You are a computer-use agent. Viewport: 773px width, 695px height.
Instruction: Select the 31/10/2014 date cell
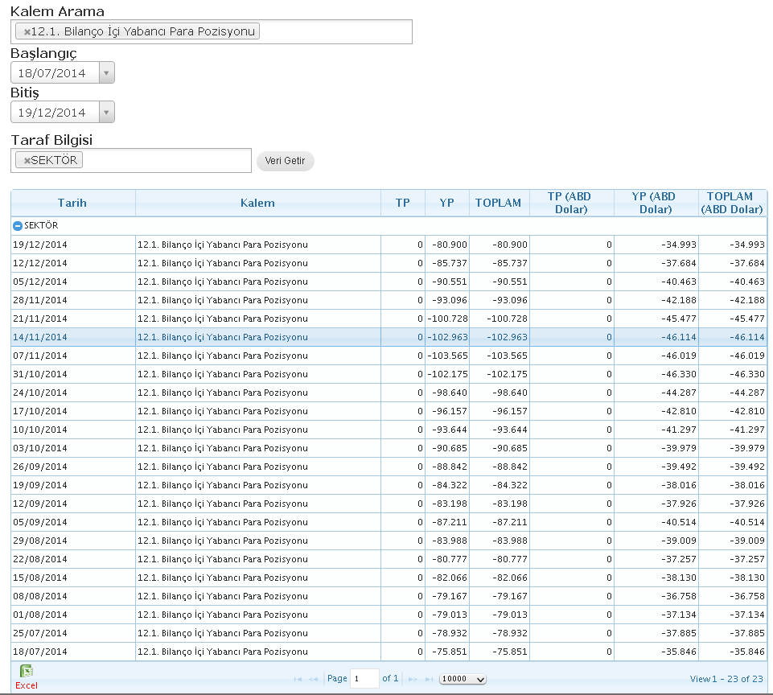73,374
